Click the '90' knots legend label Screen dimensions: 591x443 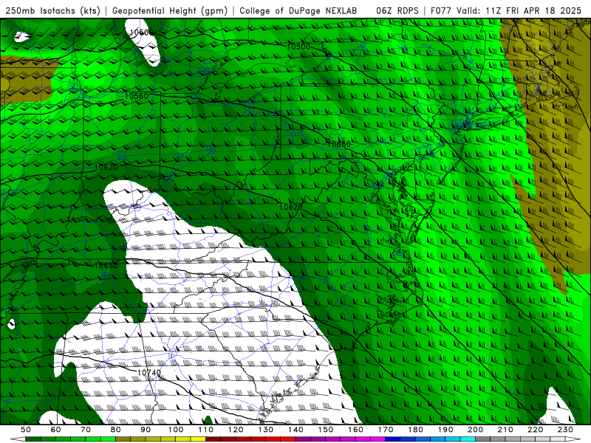point(146,430)
